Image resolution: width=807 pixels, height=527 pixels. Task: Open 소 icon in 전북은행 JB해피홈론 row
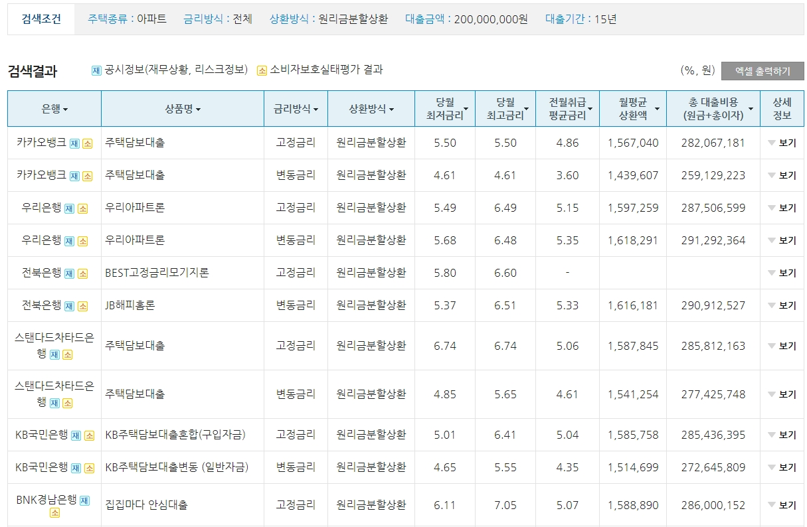(82, 306)
